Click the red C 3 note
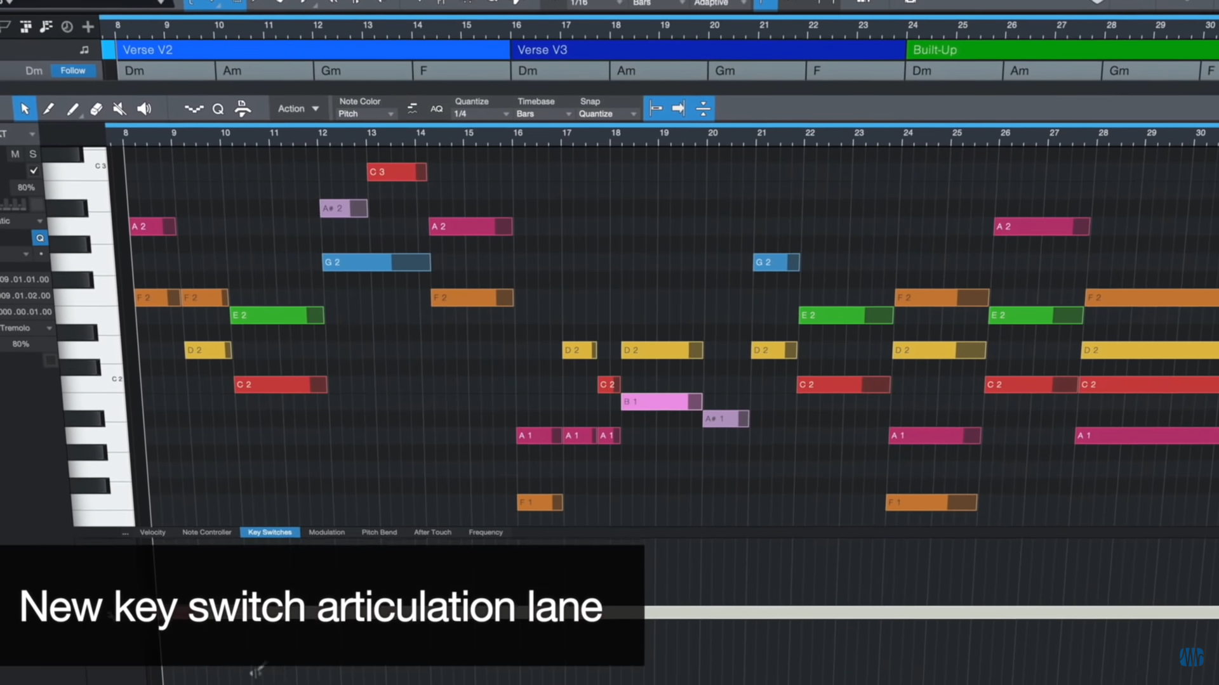 click(392, 172)
